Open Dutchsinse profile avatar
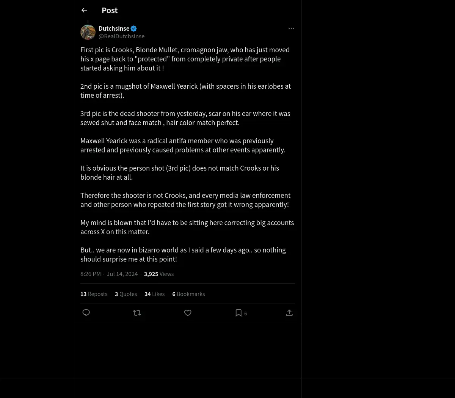Viewport: 455px width, 398px height. 88,32
